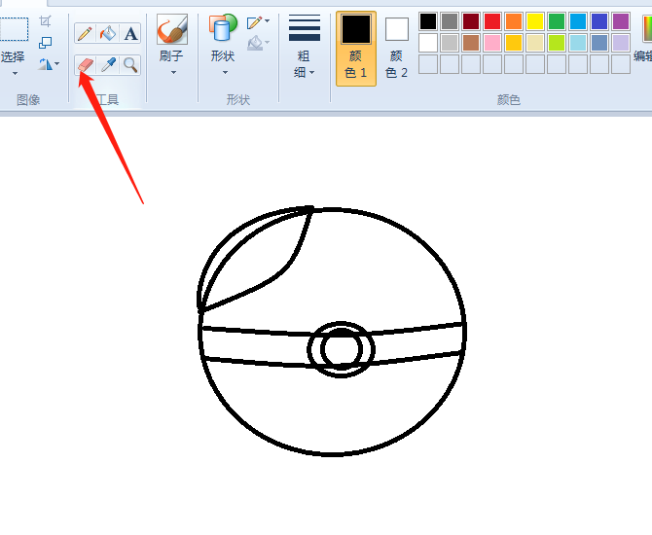
Task: Pick the light turquoise color swatch
Action: pos(578,43)
